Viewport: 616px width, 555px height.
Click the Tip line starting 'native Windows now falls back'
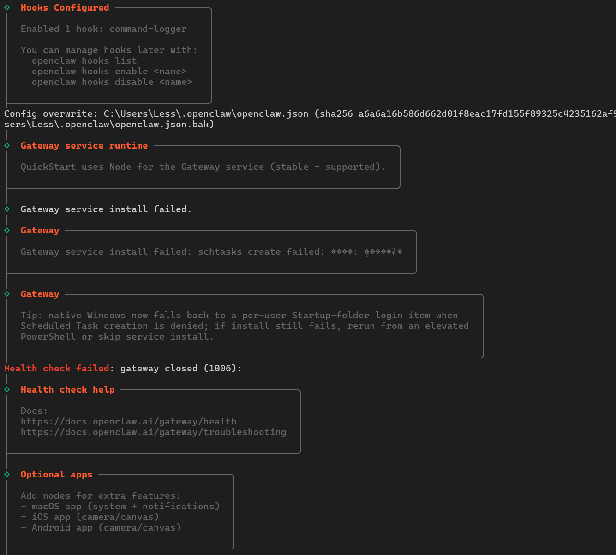pos(239,315)
